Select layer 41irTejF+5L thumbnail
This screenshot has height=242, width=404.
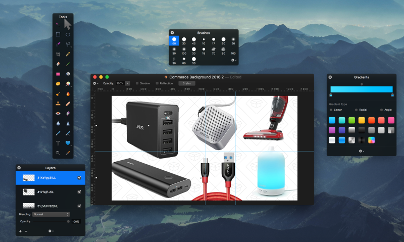click(29, 192)
